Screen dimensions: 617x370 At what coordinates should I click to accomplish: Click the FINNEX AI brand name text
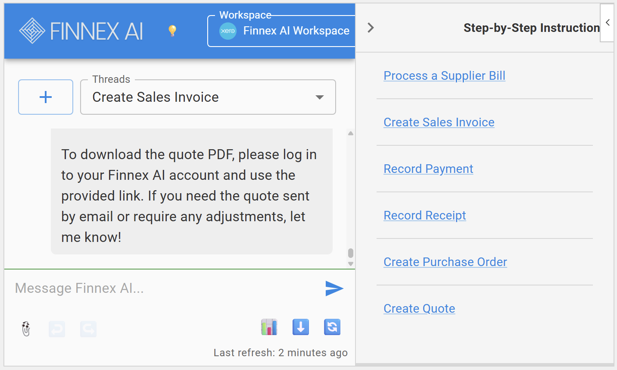[x=97, y=31]
